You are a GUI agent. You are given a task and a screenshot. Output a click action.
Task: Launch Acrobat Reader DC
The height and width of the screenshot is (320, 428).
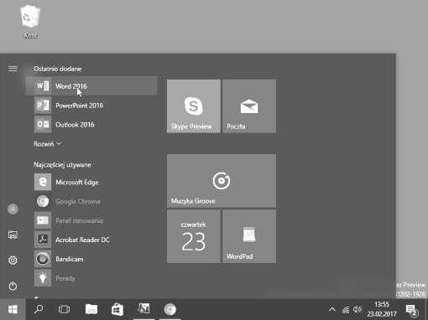[x=91, y=240]
